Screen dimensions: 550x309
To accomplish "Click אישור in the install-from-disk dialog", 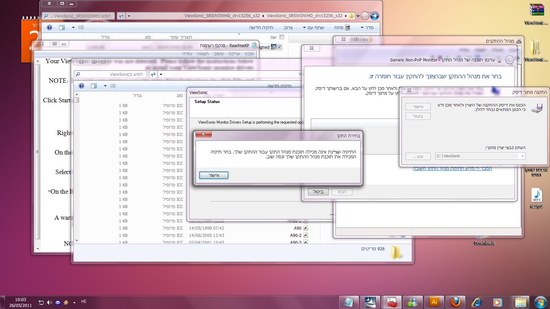I will pyautogui.click(x=418, y=107).
